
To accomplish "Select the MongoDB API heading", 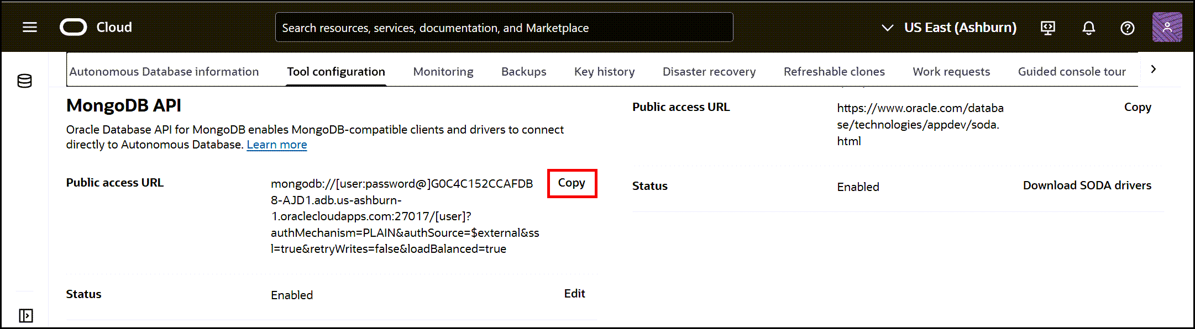I will click(x=124, y=105).
